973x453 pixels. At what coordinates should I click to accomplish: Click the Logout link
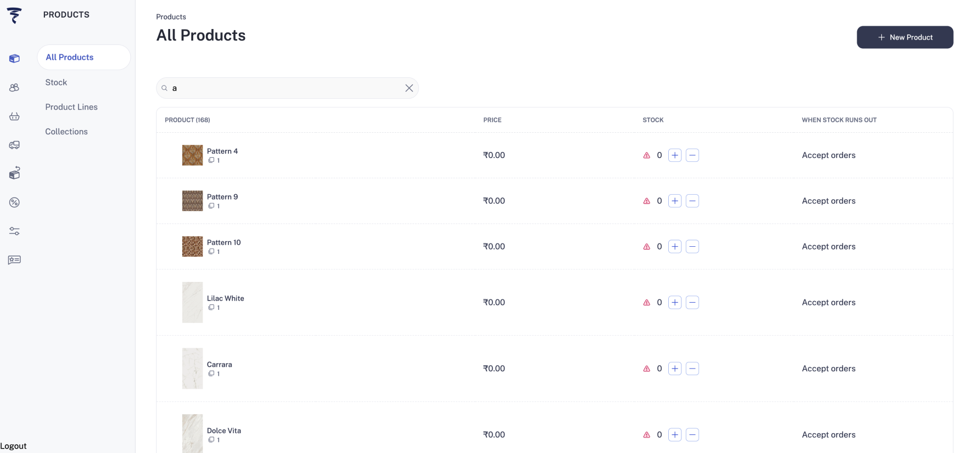[13, 446]
